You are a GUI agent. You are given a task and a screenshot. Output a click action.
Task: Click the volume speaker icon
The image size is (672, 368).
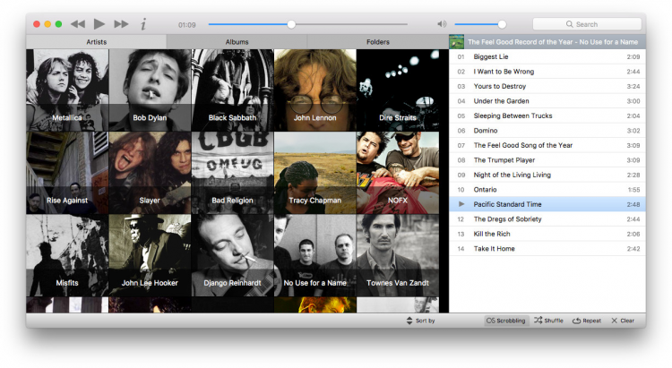click(x=442, y=24)
